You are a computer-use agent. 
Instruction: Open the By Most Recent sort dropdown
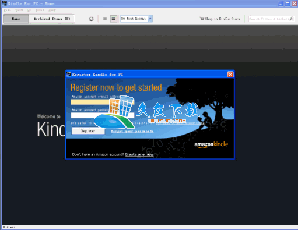pos(136,19)
